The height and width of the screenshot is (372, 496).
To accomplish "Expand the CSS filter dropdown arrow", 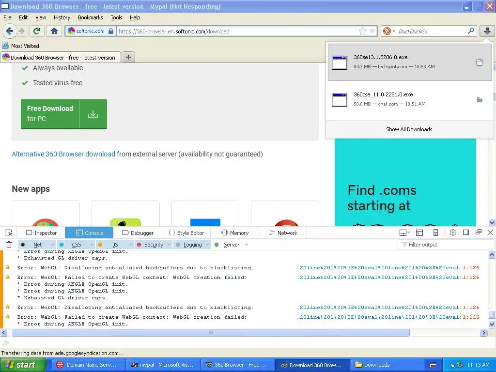I will tap(92, 245).
